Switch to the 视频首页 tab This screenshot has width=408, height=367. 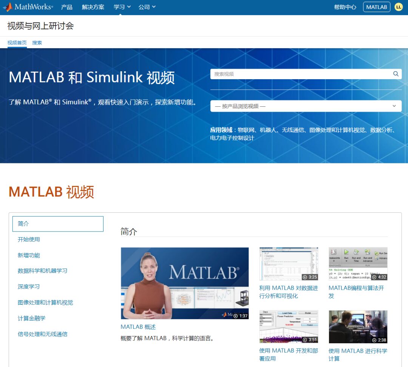click(x=17, y=43)
